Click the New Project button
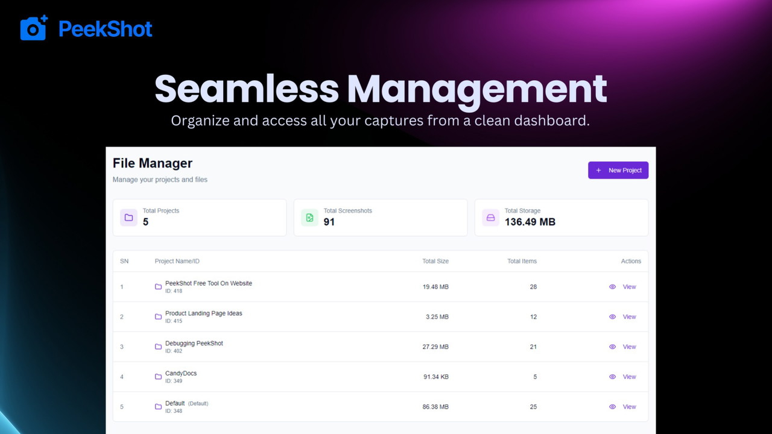 click(x=618, y=171)
